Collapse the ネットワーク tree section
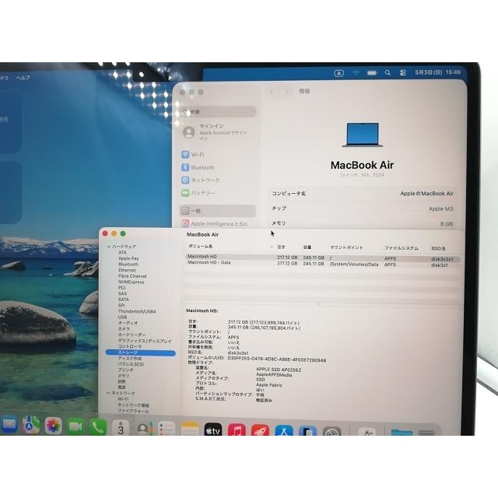 click(108, 393)
